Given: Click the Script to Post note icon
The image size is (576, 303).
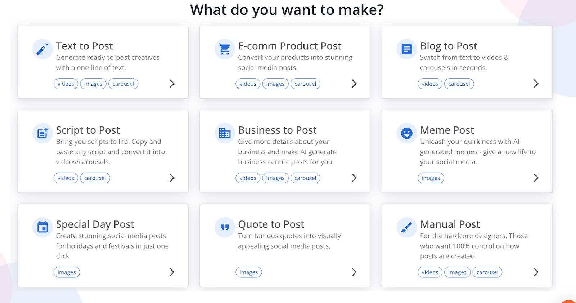Looking at the screenshot, I should 42,133.
